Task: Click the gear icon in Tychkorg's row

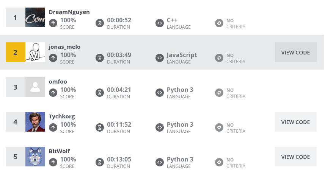Action: click(219, 127)
